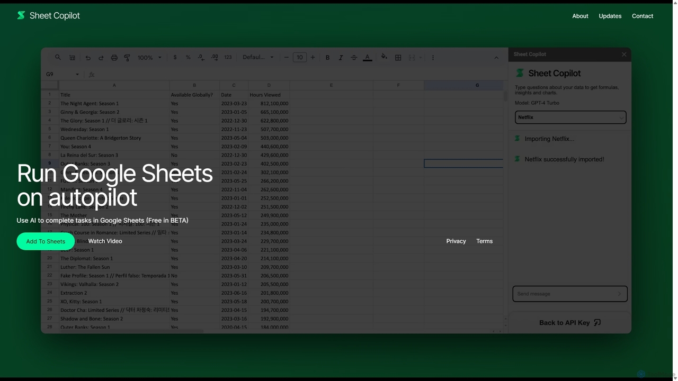Close the Sheet Copilot side panel
Screen dimensions: 678x381
pos(624,54)
